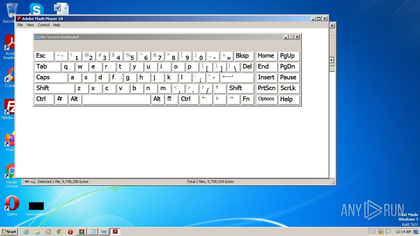Click the scroll down arrow of background window
The image size is (420, 236).
click(x=331, y=60)
